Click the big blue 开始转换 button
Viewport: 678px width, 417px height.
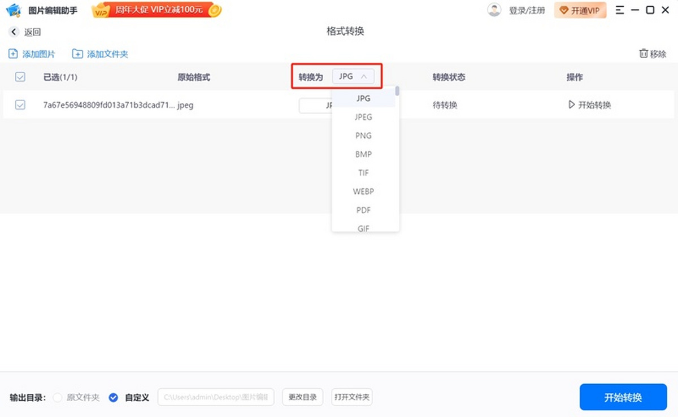[623, 397]
